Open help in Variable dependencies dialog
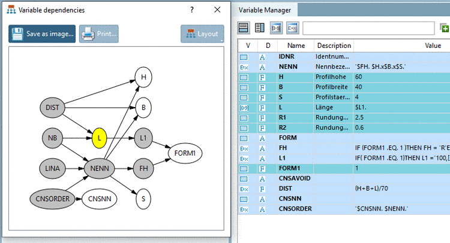Viewport: 450px width, 243px height. pos(192,10)
